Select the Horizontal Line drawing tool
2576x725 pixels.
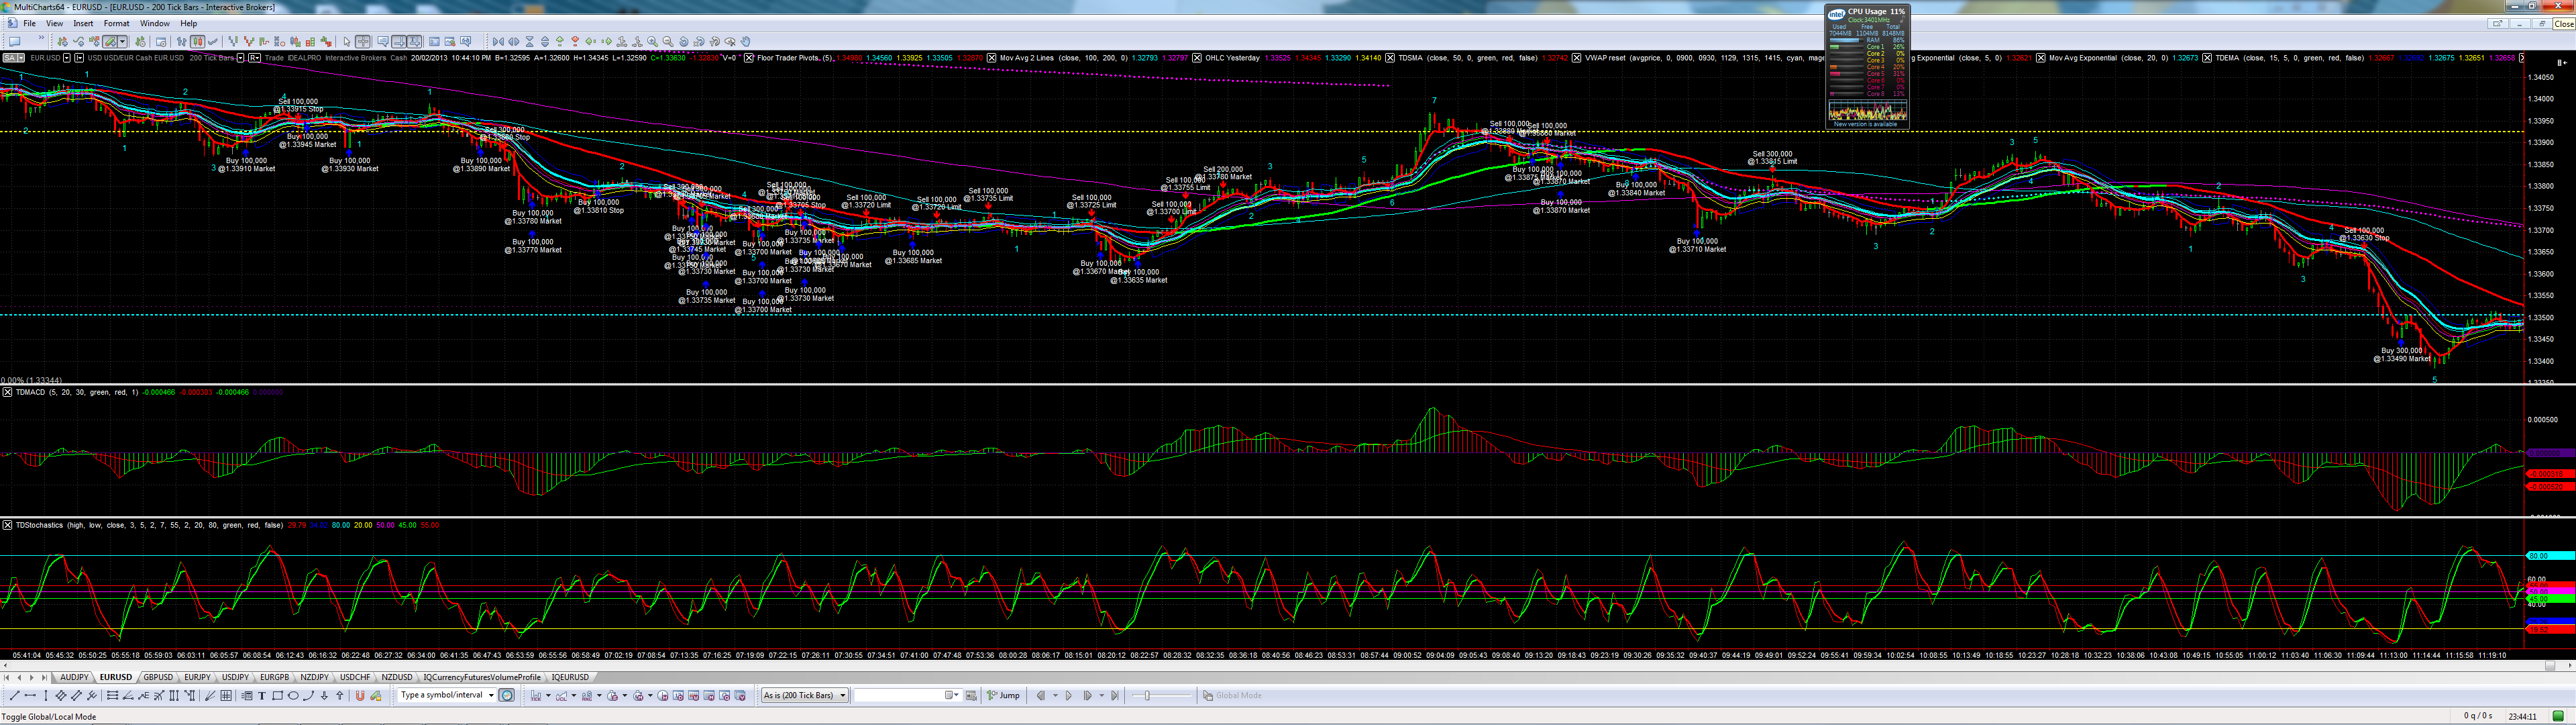click(30, 695)
